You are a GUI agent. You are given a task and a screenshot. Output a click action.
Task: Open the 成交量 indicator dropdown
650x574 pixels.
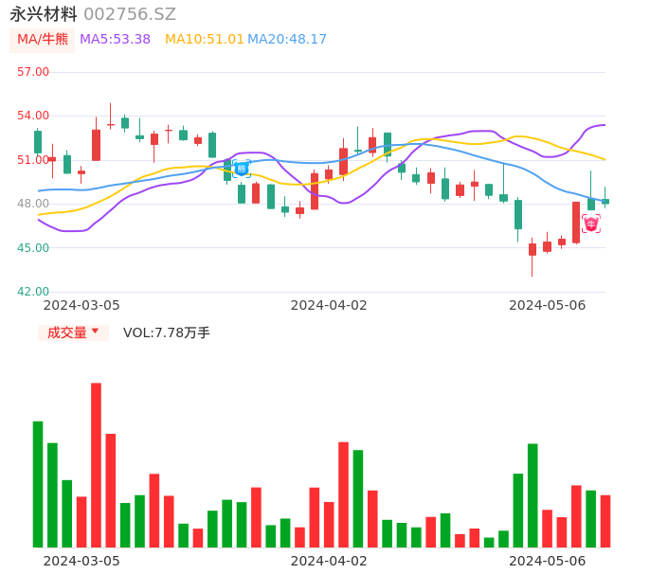[x=73, y=332]
